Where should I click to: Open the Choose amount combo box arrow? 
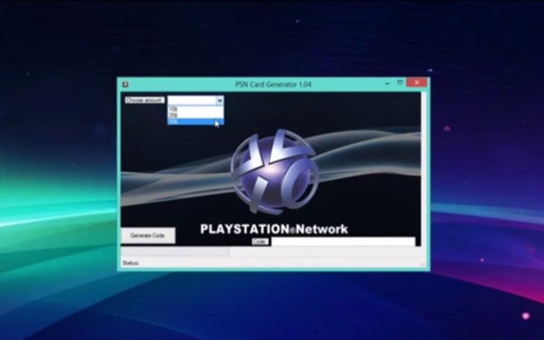coord(220,101)
